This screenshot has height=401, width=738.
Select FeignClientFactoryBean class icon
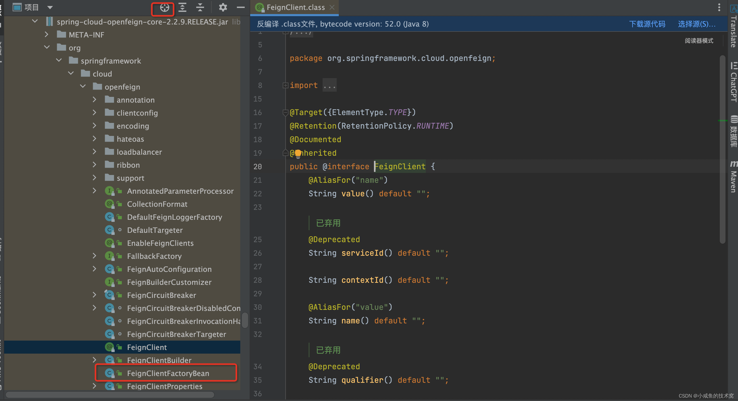(x=109, y=373)
